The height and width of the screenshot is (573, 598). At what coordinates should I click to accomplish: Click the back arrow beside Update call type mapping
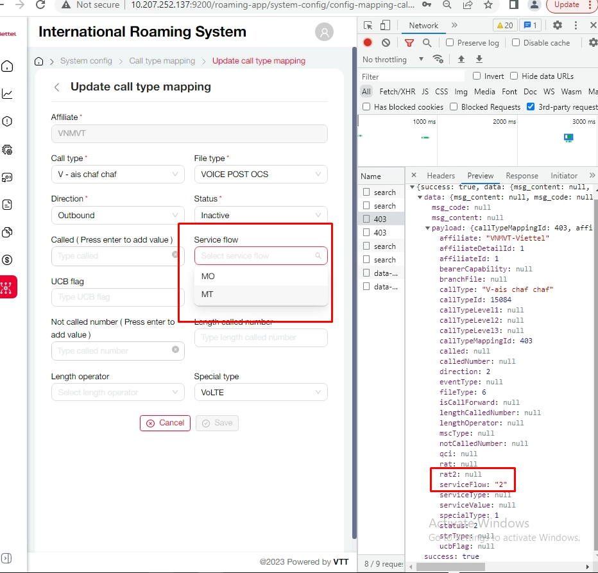pyautogui.click(x=57, y=87)
